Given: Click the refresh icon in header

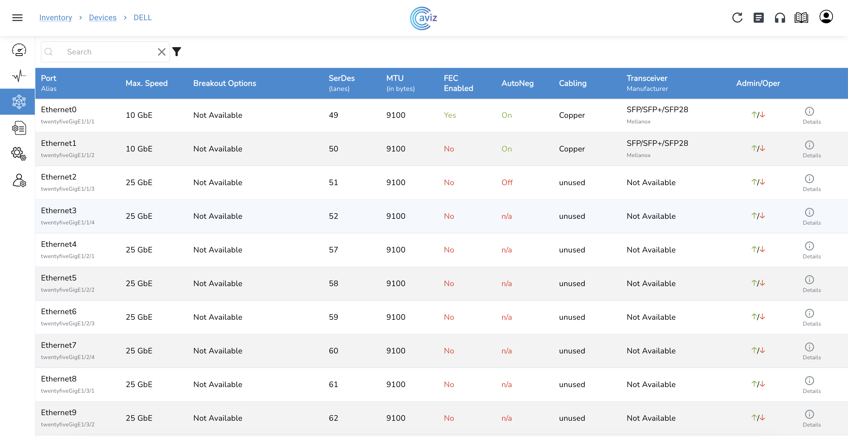Looking at the screenshot, I should (x=737, y=17).
